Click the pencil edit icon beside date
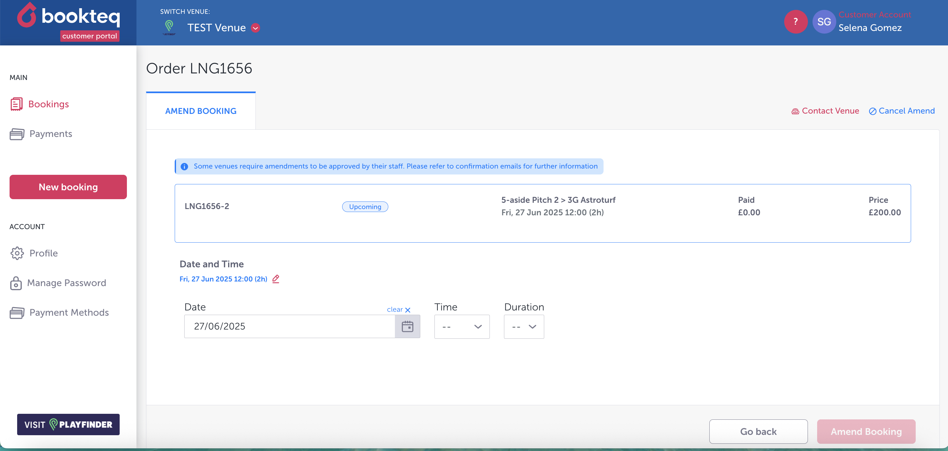The height and width of the screenshot is (451, 948). point(276,279)
